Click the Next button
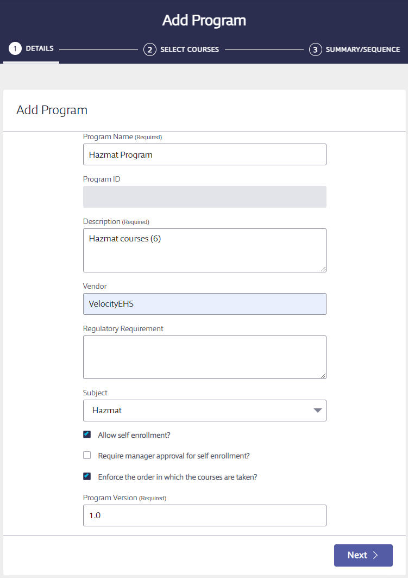 coord(363,555)
